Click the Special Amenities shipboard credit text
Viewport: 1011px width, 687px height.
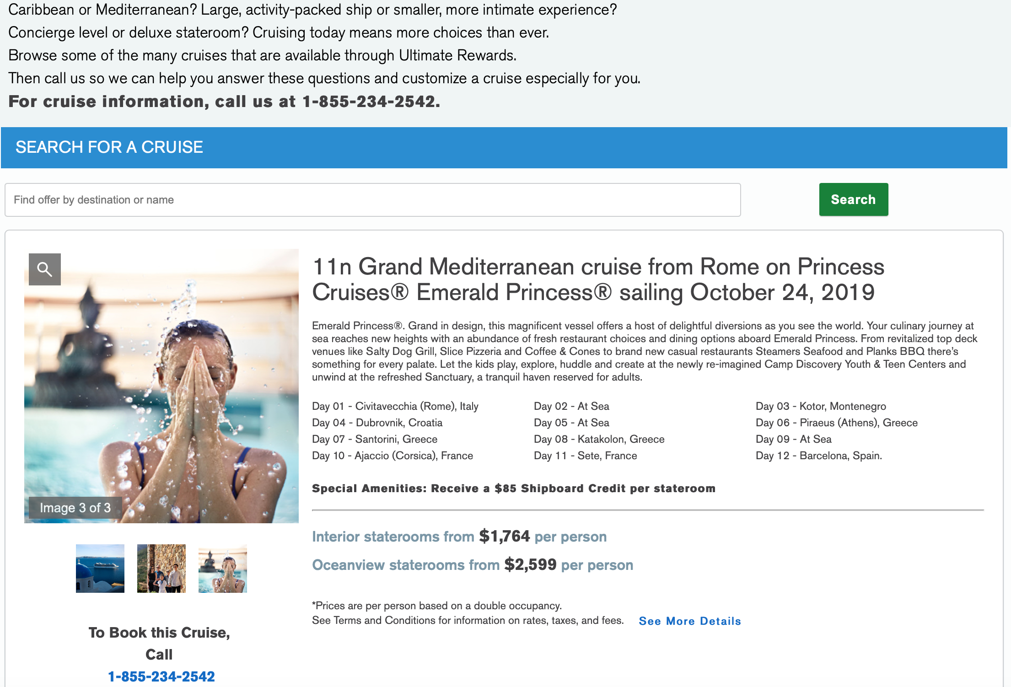514,488
